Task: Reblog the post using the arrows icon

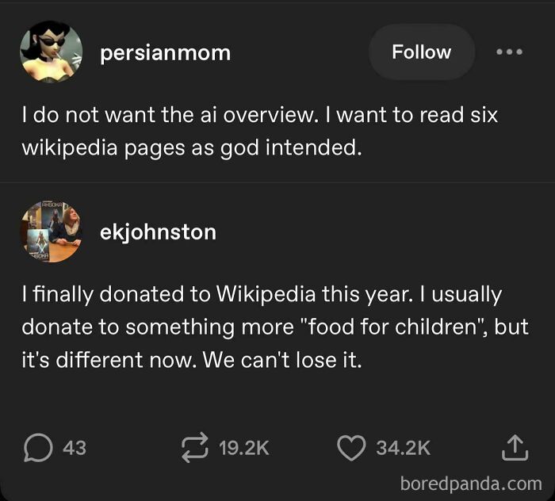Action: [x=195, y=448]
